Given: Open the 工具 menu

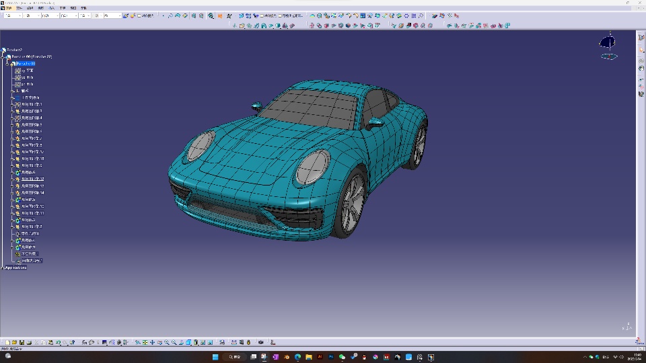Looking at the screenshot, I should point(63,8).
